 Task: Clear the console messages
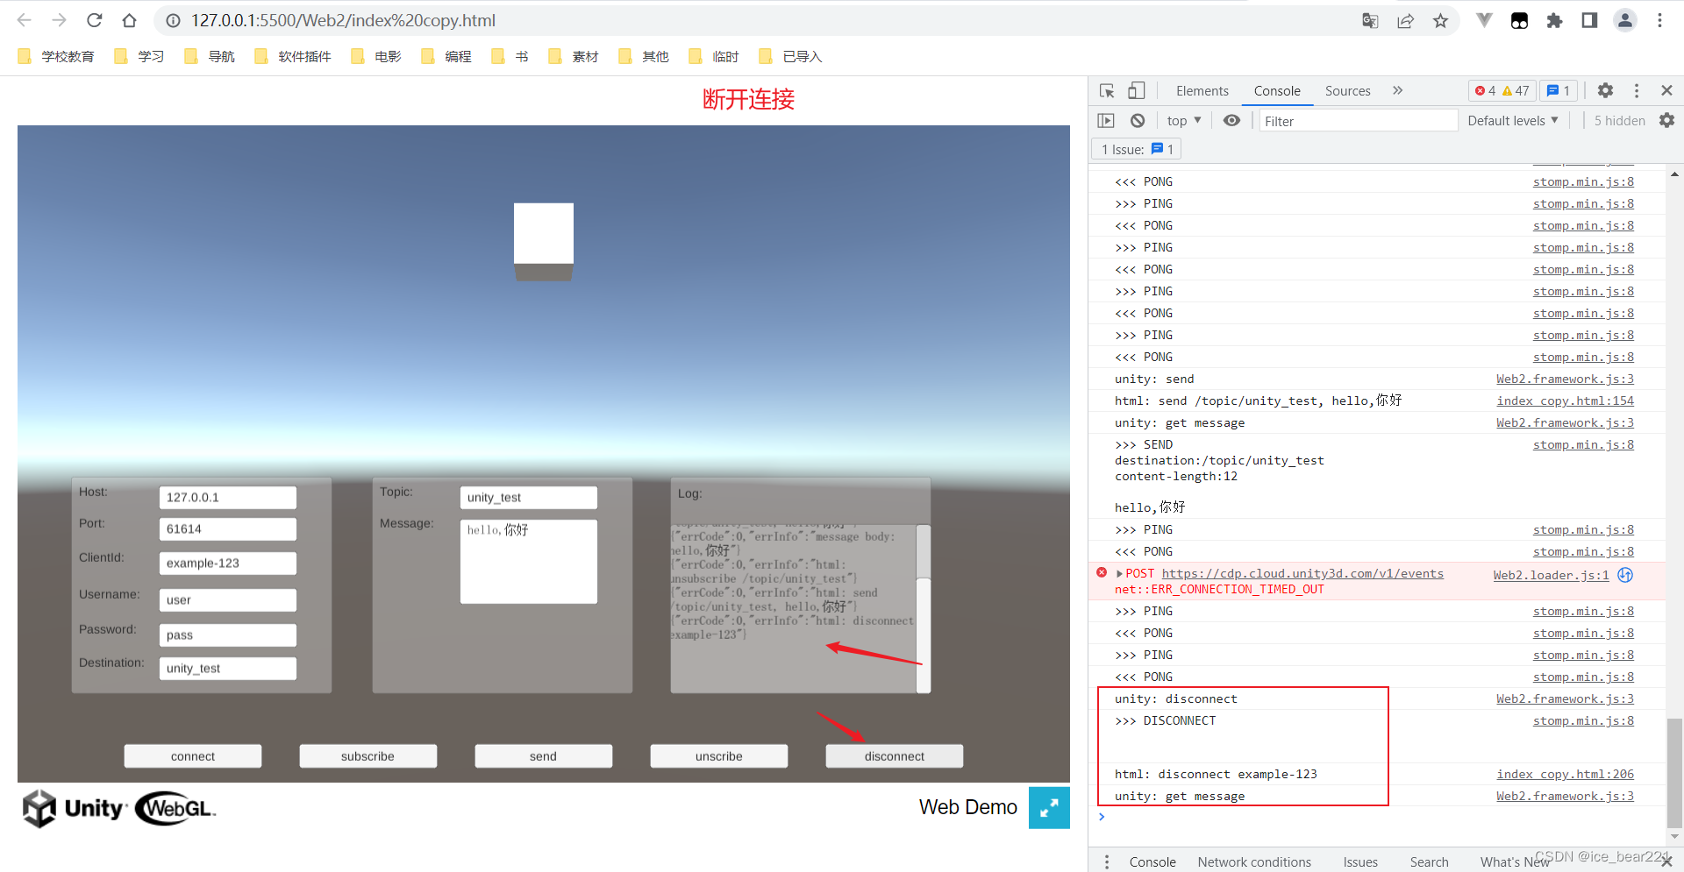coord(1137,120)
